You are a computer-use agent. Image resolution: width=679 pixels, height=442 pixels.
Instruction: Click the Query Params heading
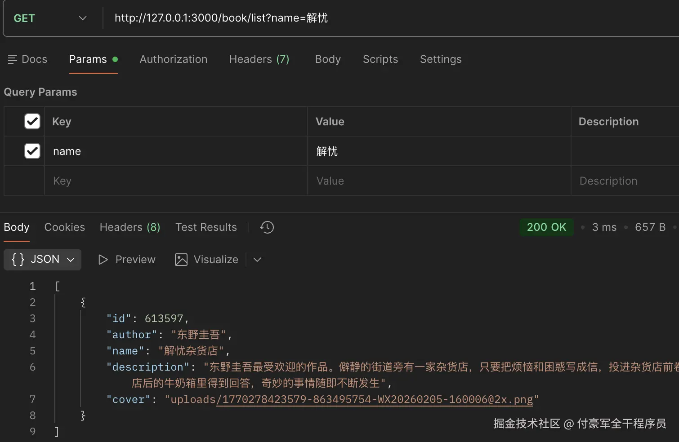[40, 92]
